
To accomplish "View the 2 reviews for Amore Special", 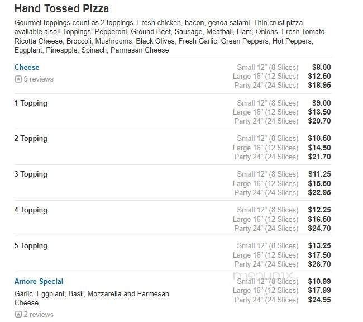I will coord(39,315).
